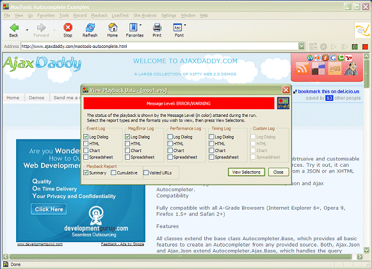Click the vertical scrollbar down arrow

(x=366, y=250)
